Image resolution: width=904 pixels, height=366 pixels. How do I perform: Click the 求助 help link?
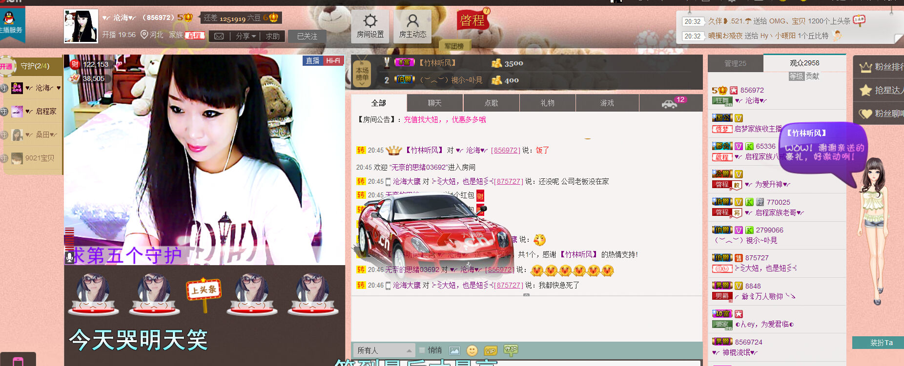click(x=272, y=37)
